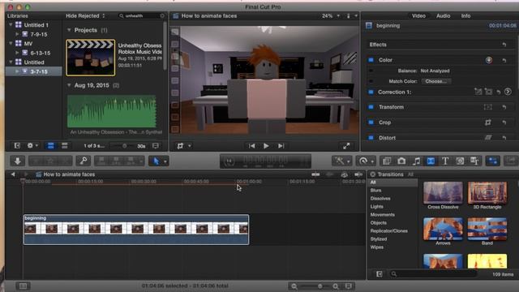Select Dissolves transition category
519x292 pixels.
click(x=380, y=198)
